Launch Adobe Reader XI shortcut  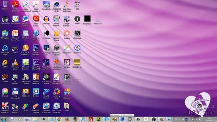[x=15, y=6]
